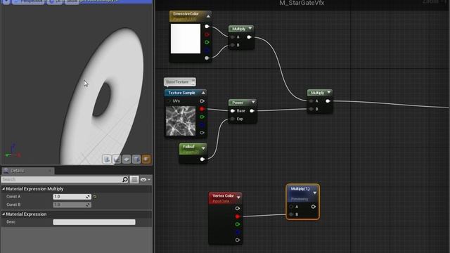450x253 pixels.
Task: Click right Multiply node output pin
Action: pos(328,101)
